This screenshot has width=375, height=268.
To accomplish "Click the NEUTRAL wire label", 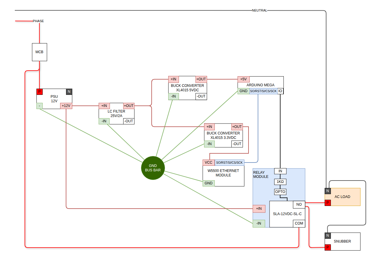I will (x=259, y=10).
